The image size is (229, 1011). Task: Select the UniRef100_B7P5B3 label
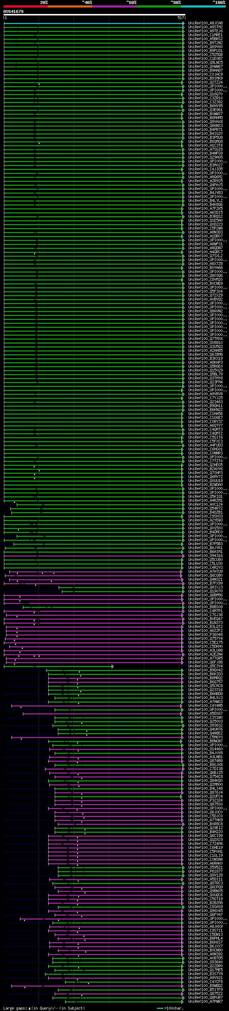click(x=205, y=544)
